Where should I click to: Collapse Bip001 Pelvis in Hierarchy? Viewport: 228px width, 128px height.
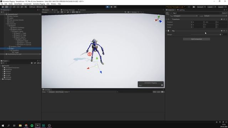(10, 30)
